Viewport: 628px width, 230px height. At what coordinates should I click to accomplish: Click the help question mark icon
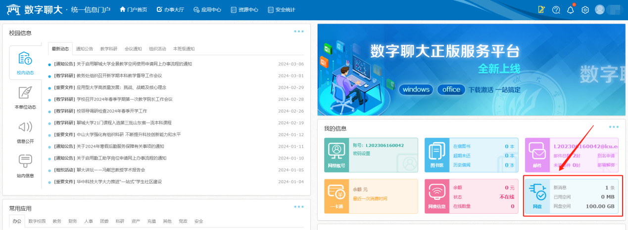556,10
